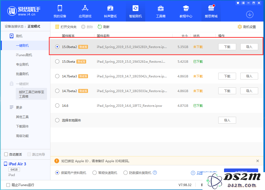Viewport: 265px width, 190px height.
Task: Click the skin shirt icon in title bar
Action: pos(238,3)
